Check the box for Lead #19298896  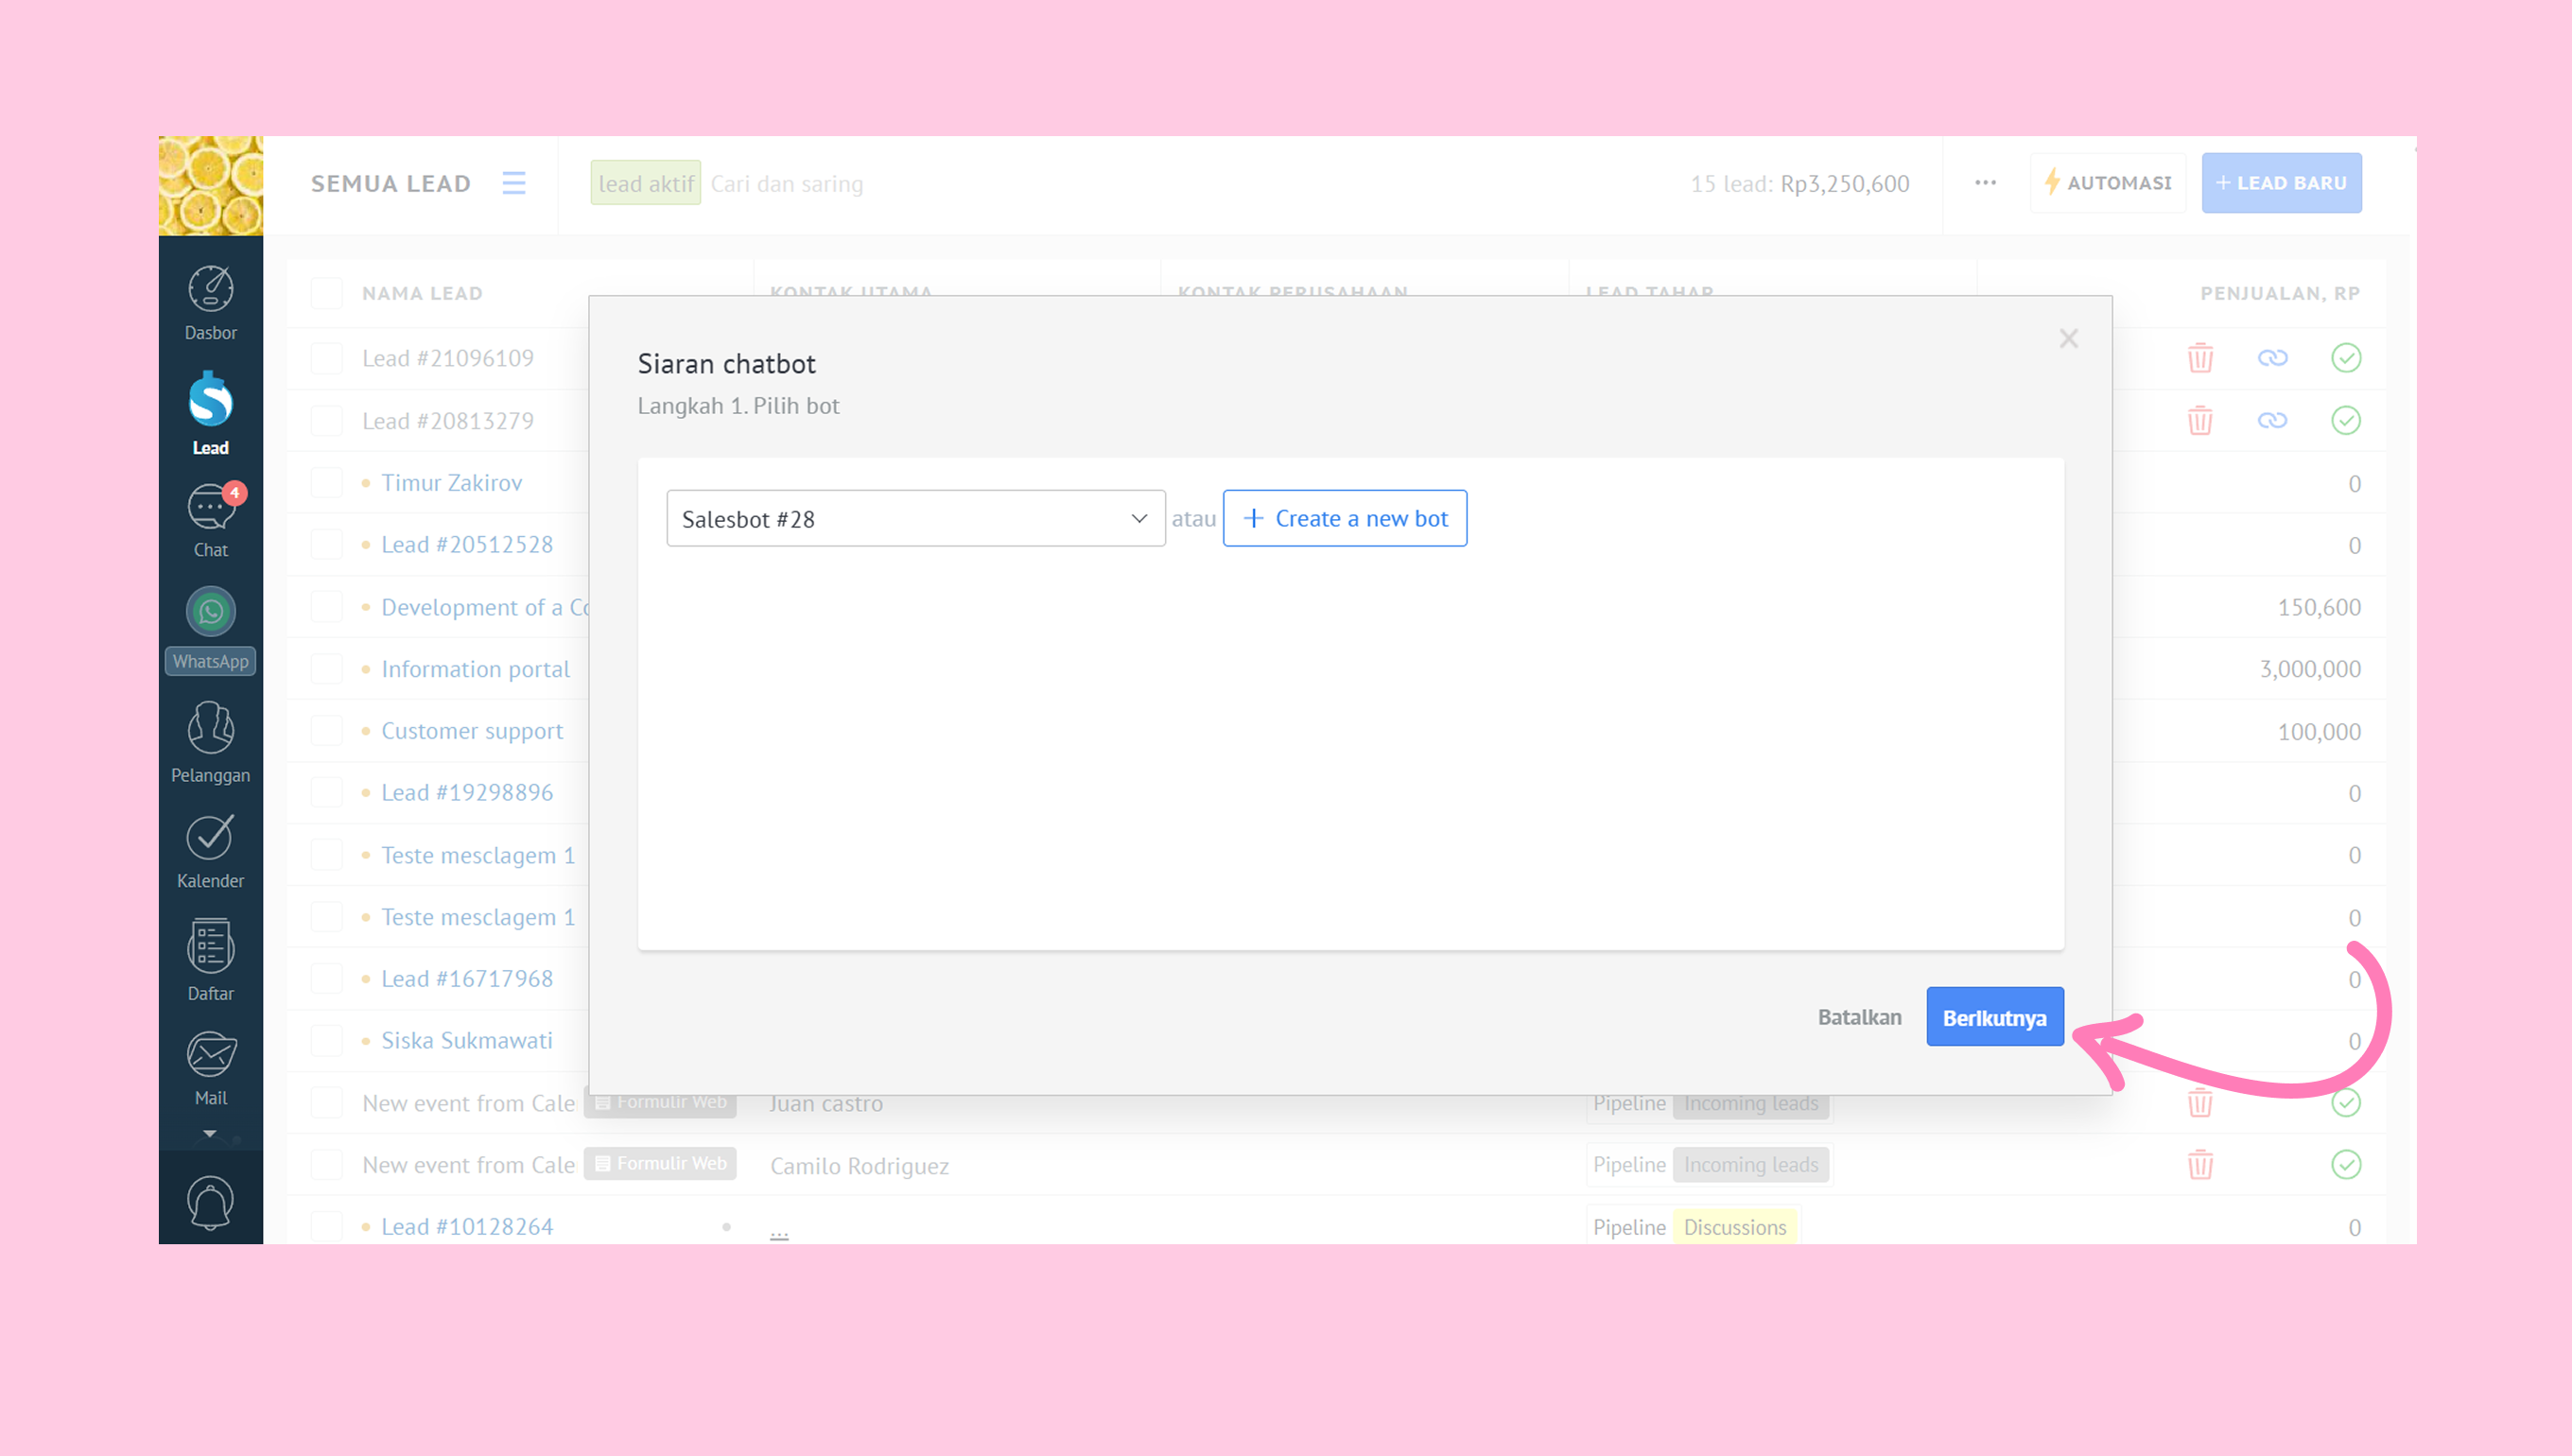click(x=327, y=792)
